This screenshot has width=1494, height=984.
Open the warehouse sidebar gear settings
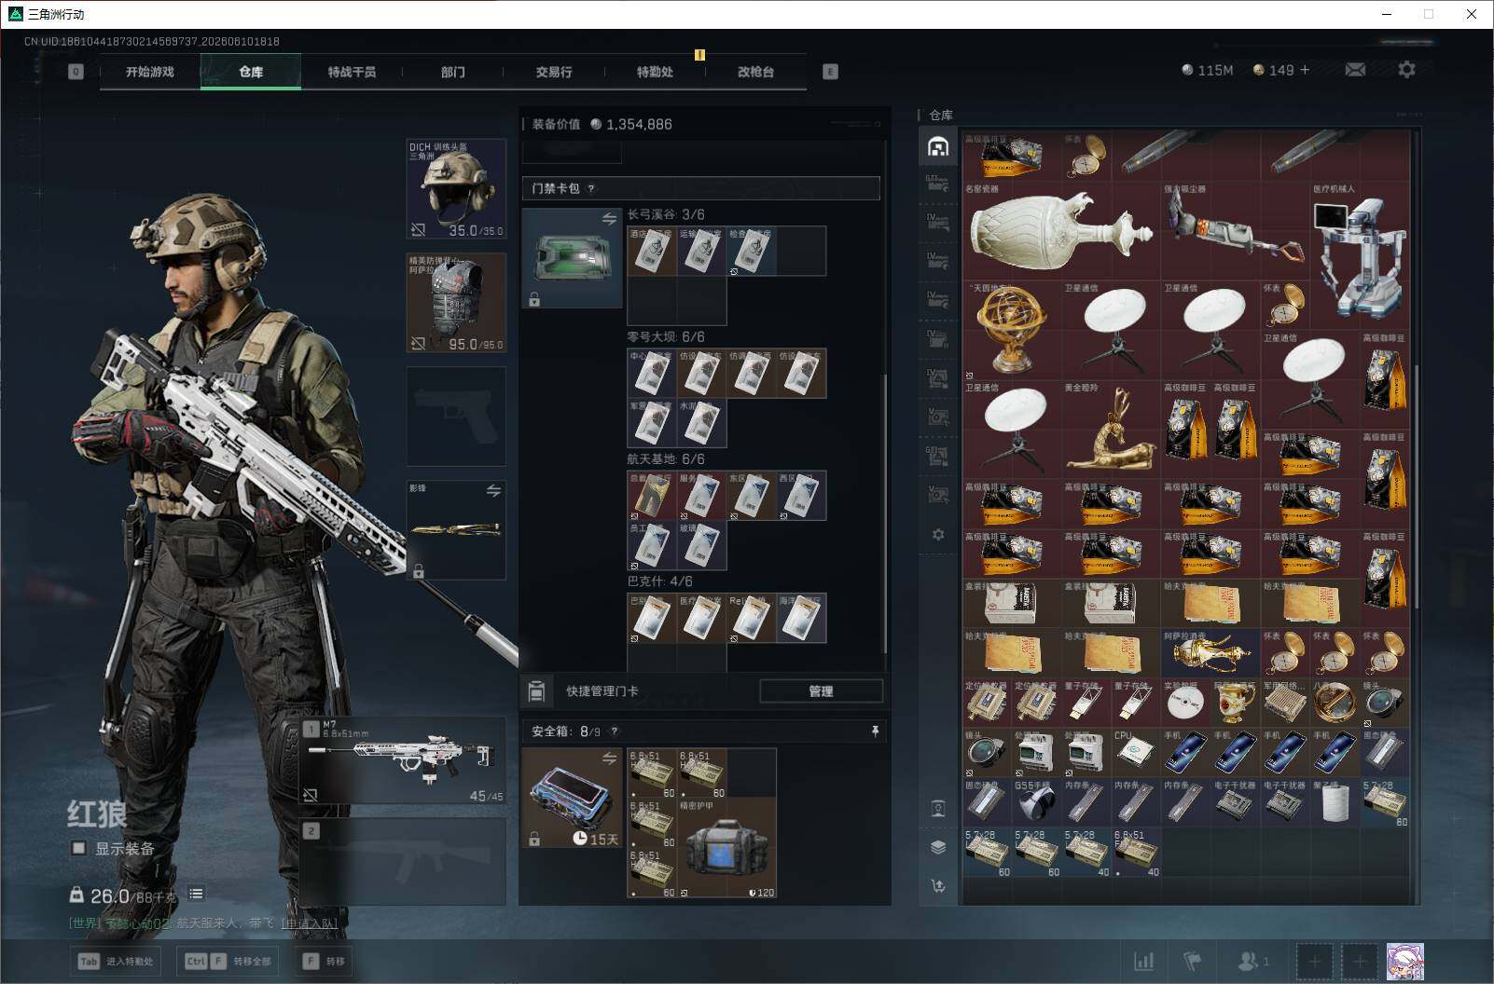click(938, 535)
